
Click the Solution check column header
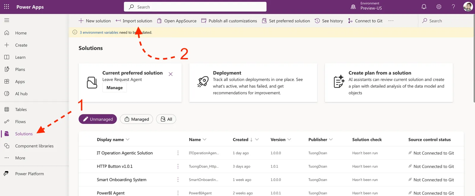[x=367, y=139]
